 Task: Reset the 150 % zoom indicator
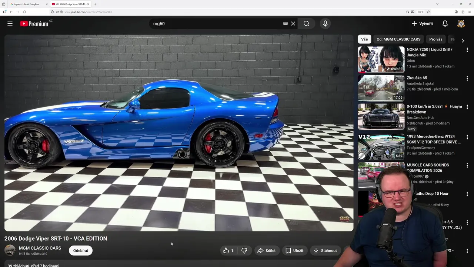(x=420, y=12)
